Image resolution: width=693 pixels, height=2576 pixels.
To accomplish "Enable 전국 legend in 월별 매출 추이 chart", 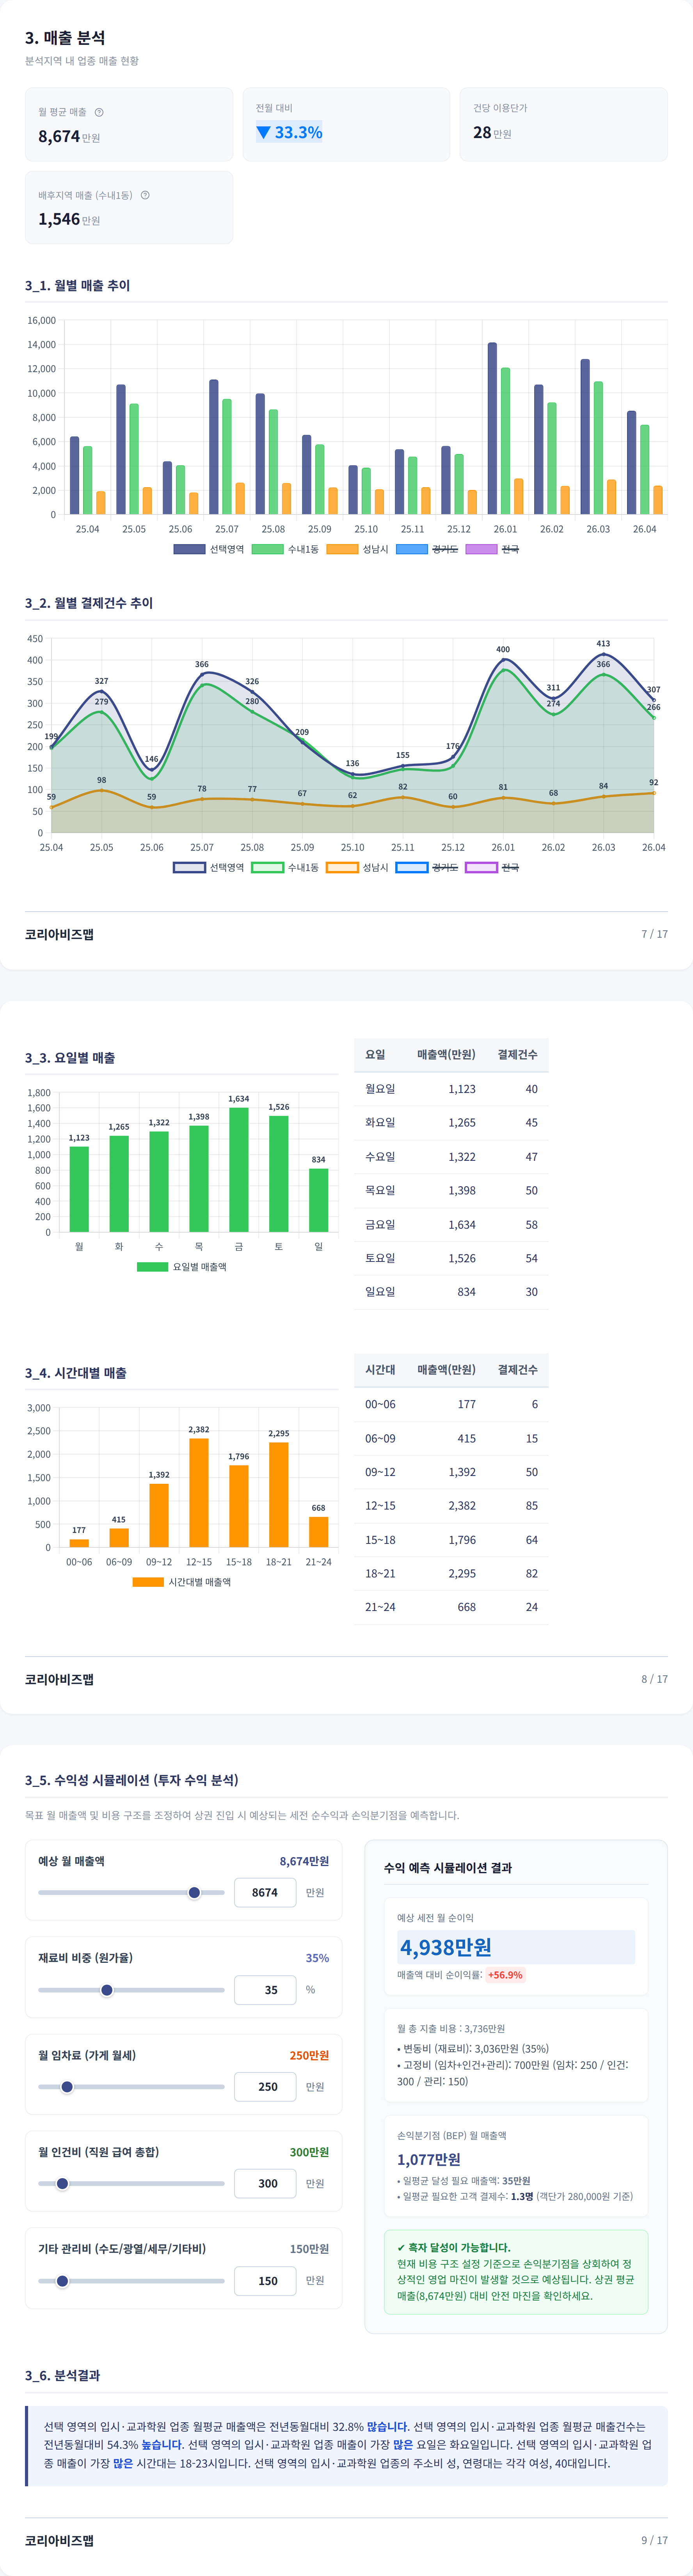I will pyautogui.click(x=492, y=549).
